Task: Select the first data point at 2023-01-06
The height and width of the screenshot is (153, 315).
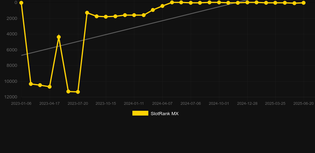Action: (21, 3)
